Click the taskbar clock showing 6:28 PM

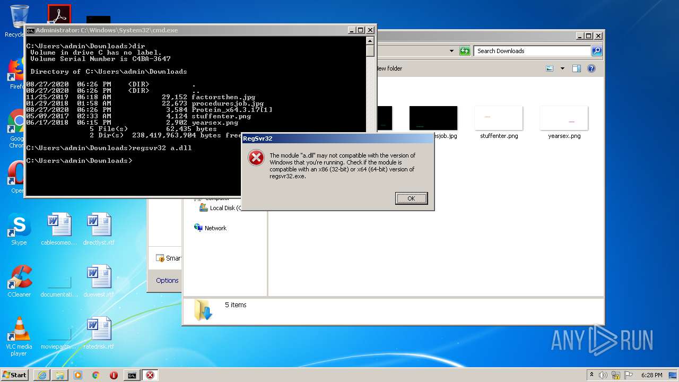click(x=651, y=375)
